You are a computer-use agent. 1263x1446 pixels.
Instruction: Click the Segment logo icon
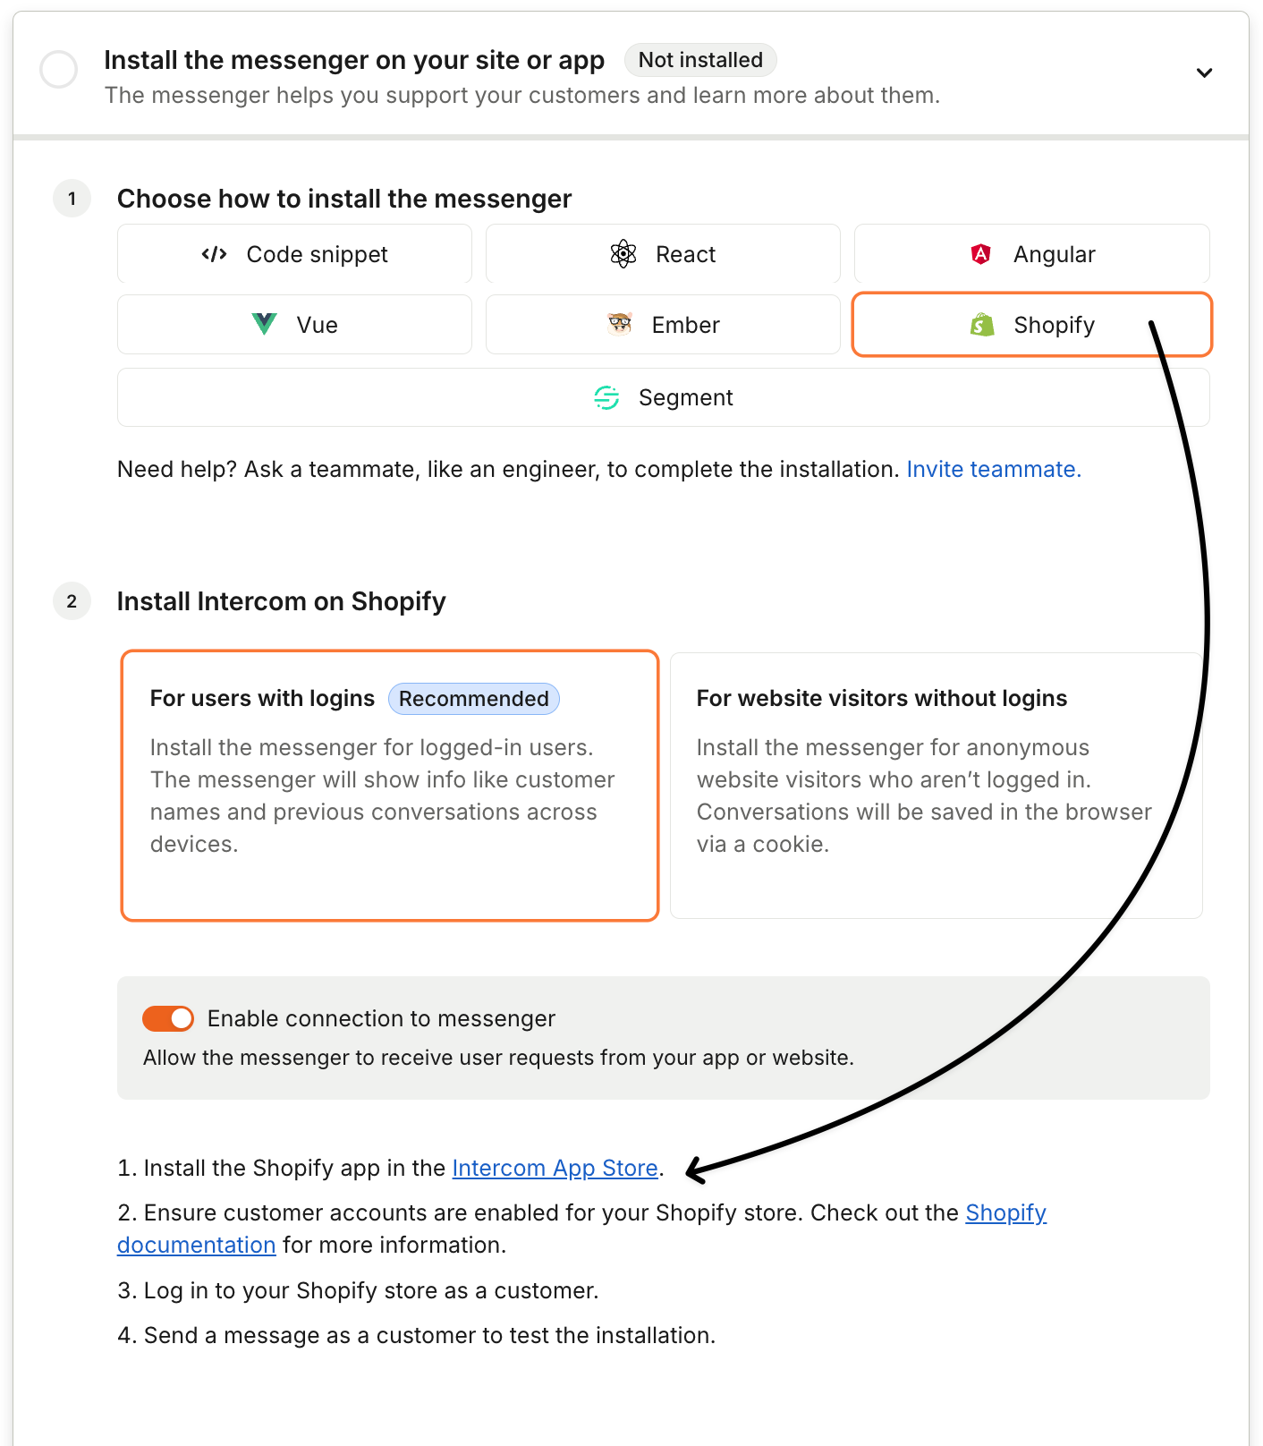tap(606, 397)
